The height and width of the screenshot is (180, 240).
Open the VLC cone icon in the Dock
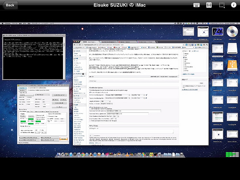point(127,154)
